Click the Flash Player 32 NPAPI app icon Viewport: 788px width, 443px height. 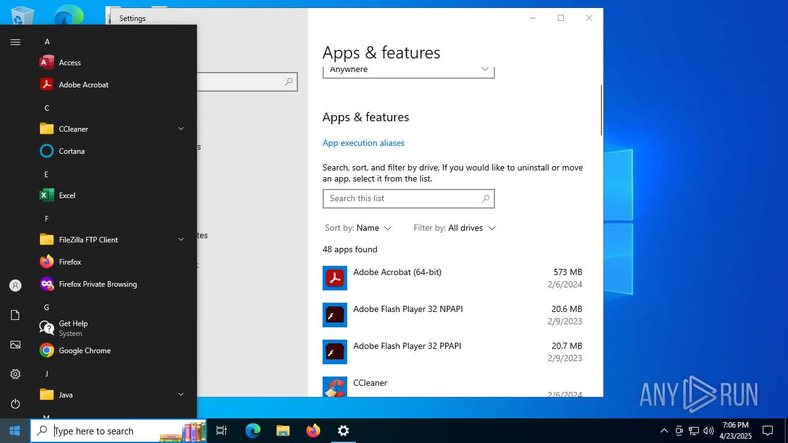335,315
